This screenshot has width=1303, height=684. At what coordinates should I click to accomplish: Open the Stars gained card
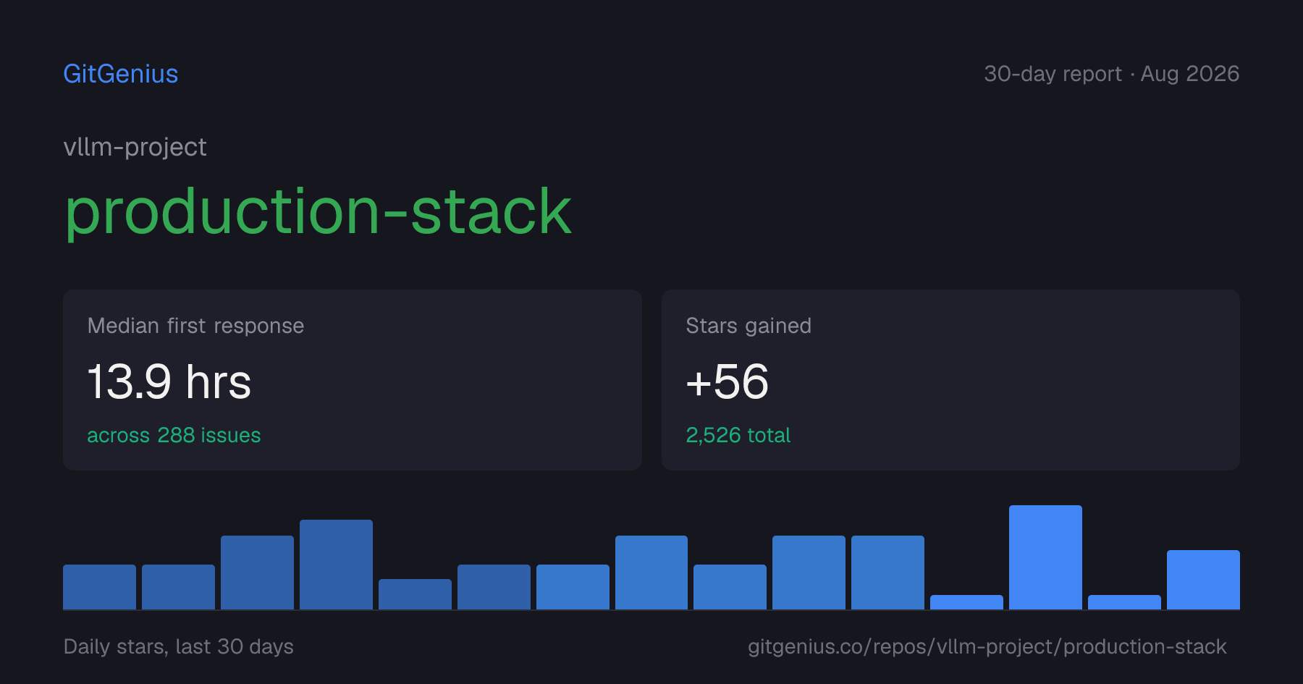click(x=950, y=380)
